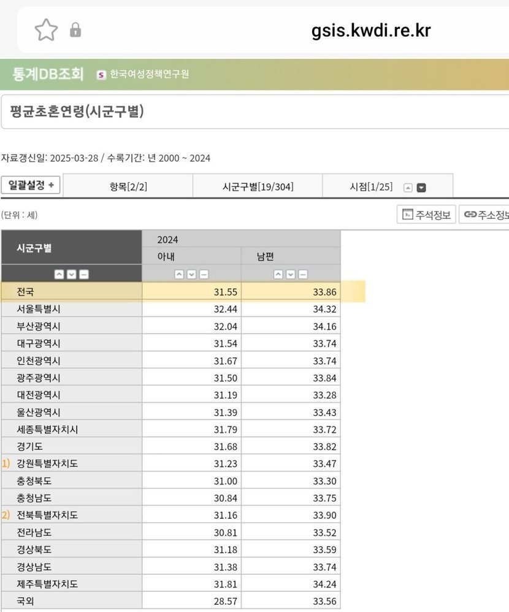Image resolution: width=509 pixels, height=612 pixels.
Task: Sort 남편 column descending with down arrow
Action: tap(291, 274)
